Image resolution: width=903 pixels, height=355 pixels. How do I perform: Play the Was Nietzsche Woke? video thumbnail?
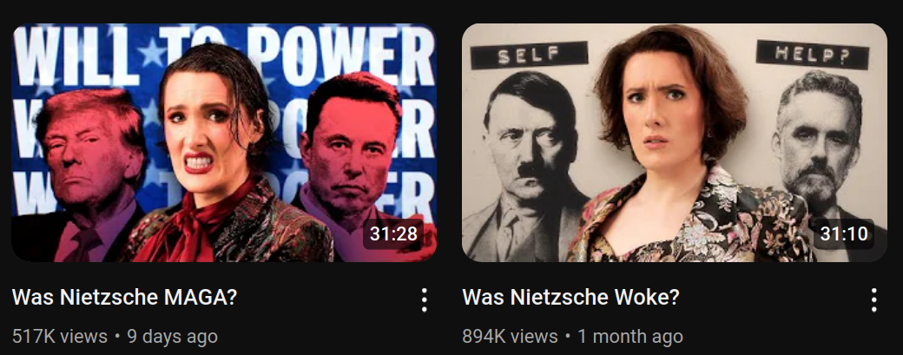click(675, 142)
